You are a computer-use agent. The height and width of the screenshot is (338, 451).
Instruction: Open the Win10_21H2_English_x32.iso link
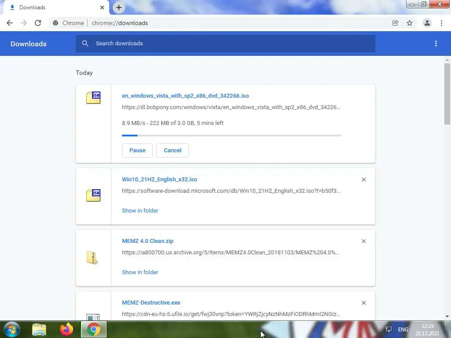(x=159, y=180)
